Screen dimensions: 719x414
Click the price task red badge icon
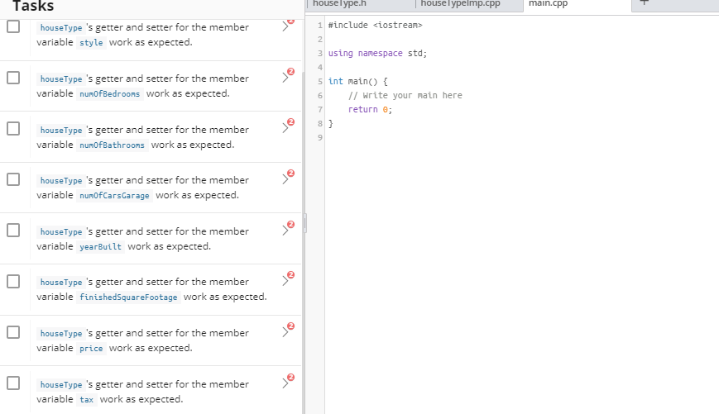290,326
